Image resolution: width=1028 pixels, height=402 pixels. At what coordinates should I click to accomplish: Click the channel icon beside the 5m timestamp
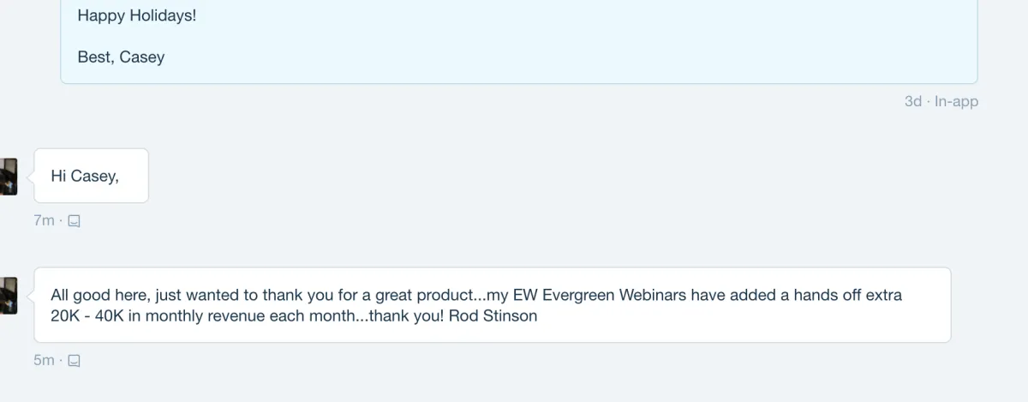point(74,361)
